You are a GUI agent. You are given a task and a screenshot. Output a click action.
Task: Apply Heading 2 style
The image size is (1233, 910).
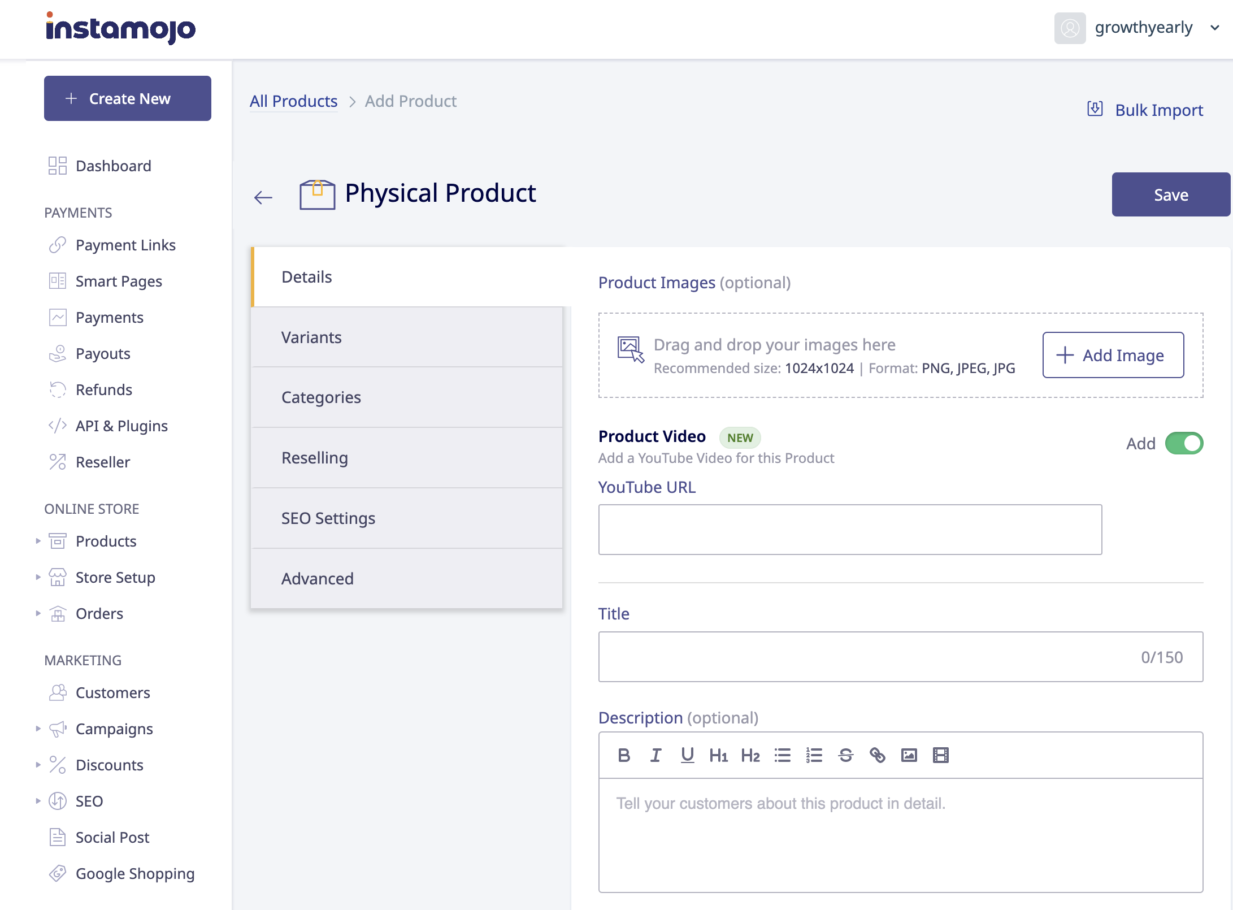point(750,755)
